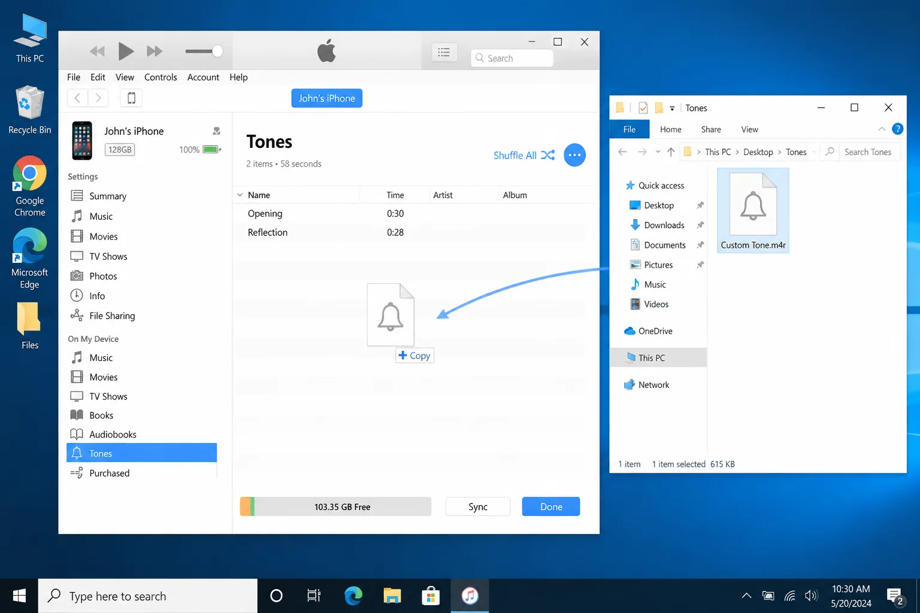The height and width of the screenshot is (613, 920).
Task: Click the Album column header
Action: [x=515, y=195]
